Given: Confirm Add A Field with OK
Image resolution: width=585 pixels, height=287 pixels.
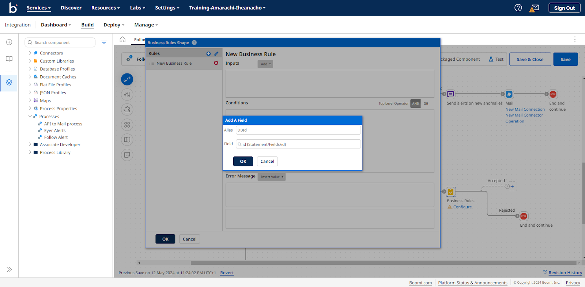Looking at the screenshot, I should click(243, 161).
